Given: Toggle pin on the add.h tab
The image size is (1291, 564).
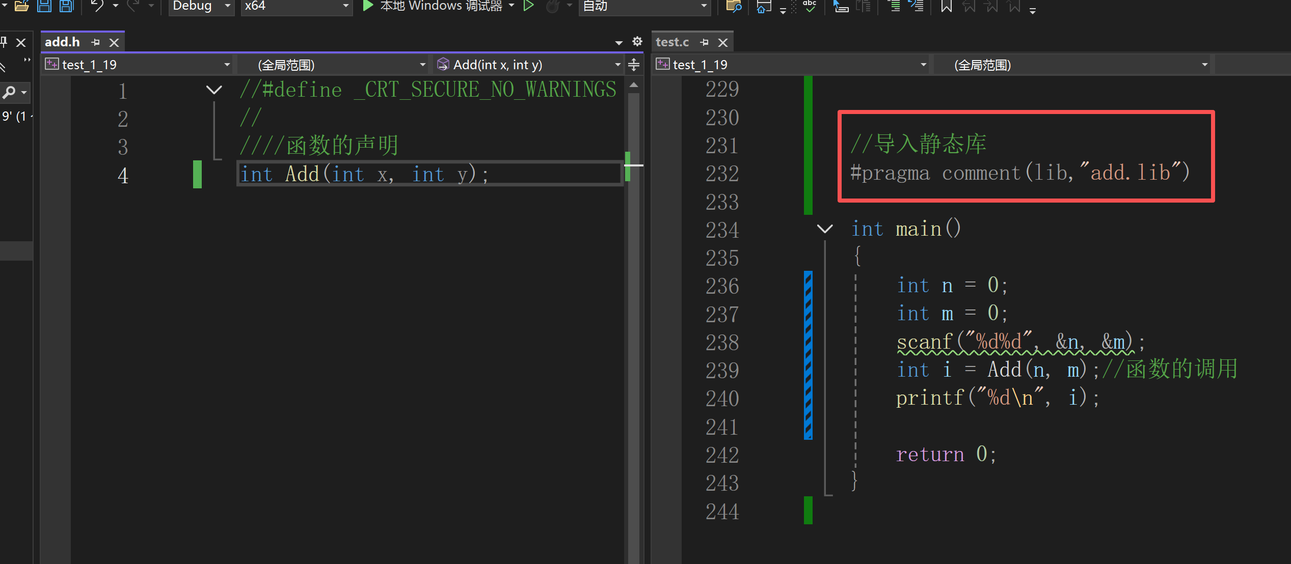Looking at the screenshot, I should [95, 42].
